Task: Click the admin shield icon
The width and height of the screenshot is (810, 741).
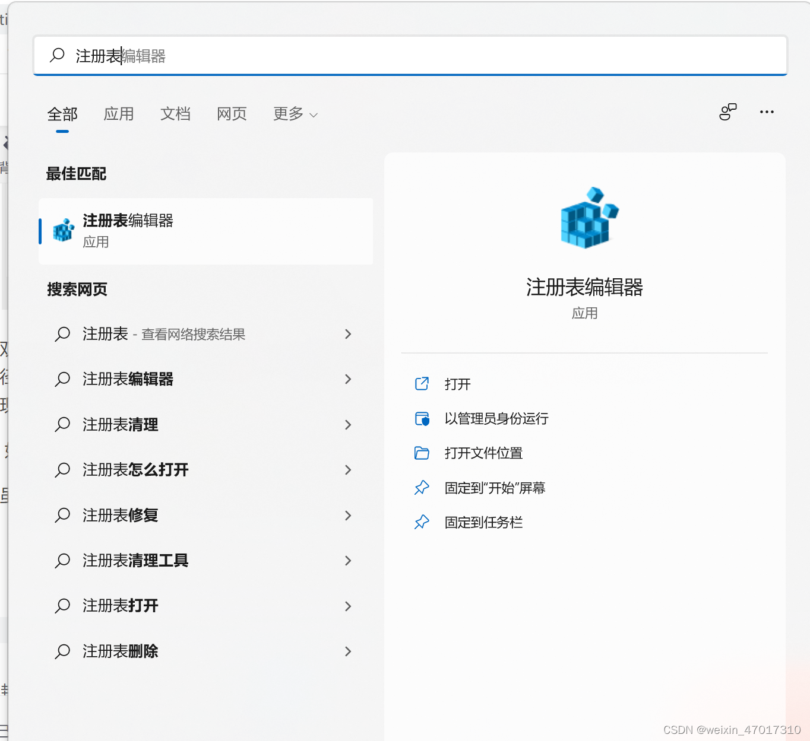Action: coord(422,419)
